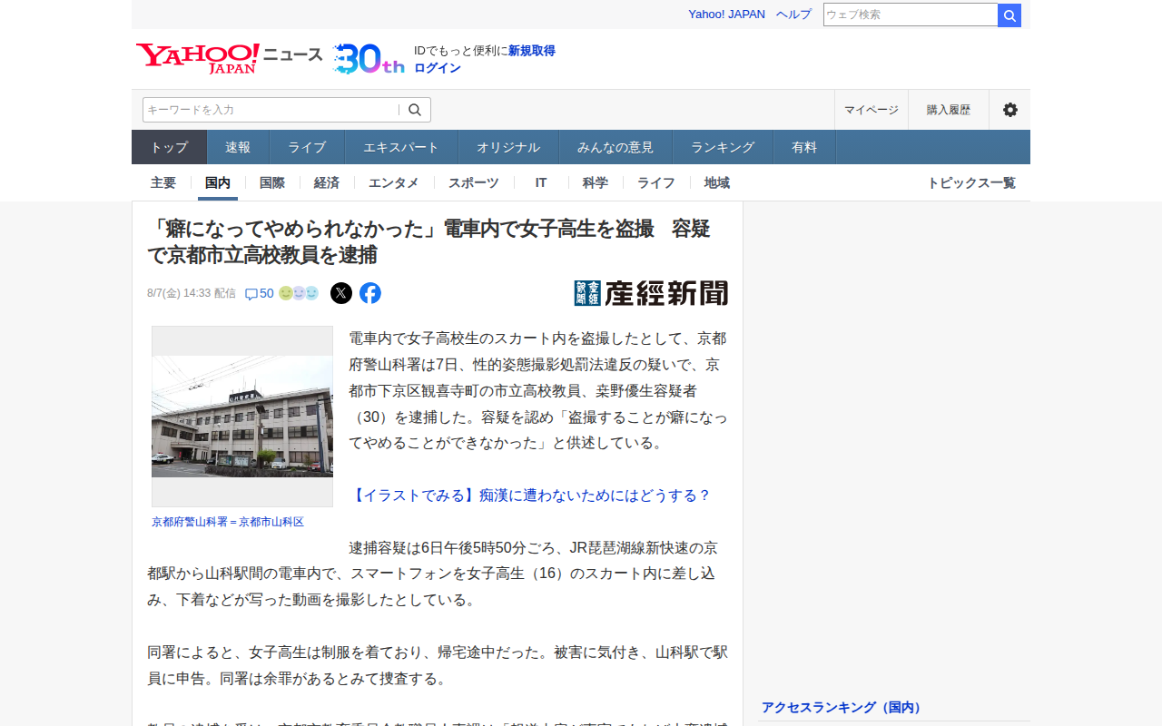Screen dimensions: 1162x726
Task: Share the article on Facebook
Action: [x=370, y=293]
